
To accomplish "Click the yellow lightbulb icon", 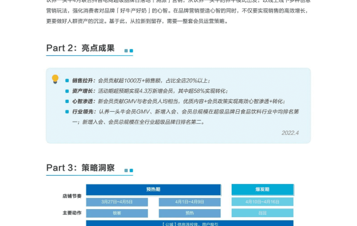I will pos(55,79).
